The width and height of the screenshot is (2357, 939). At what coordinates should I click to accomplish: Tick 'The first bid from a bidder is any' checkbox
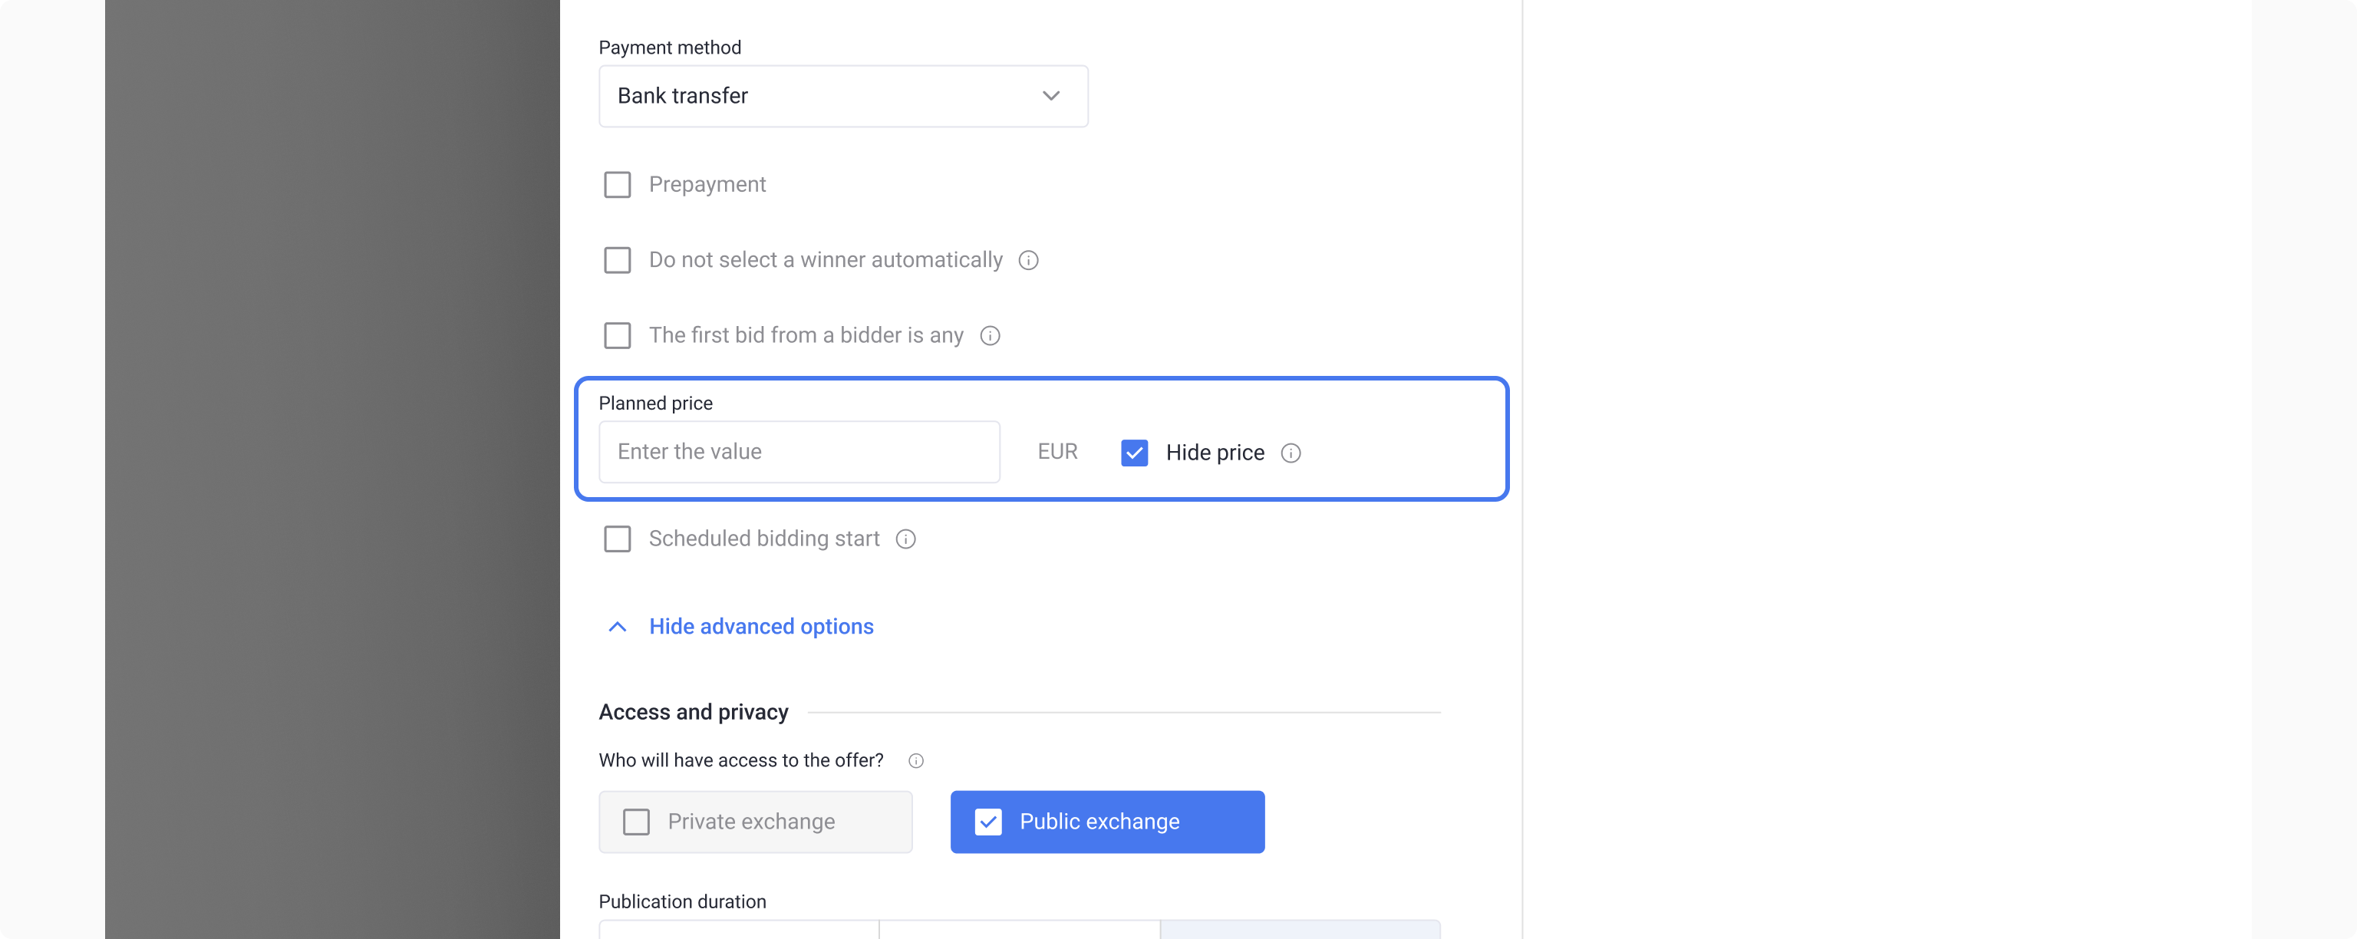[618, 336]
